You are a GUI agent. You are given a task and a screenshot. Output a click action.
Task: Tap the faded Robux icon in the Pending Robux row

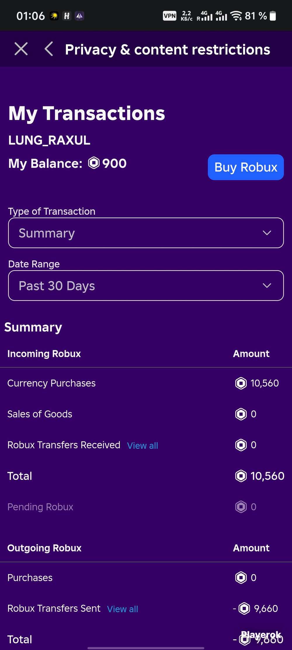click(241, 507)
